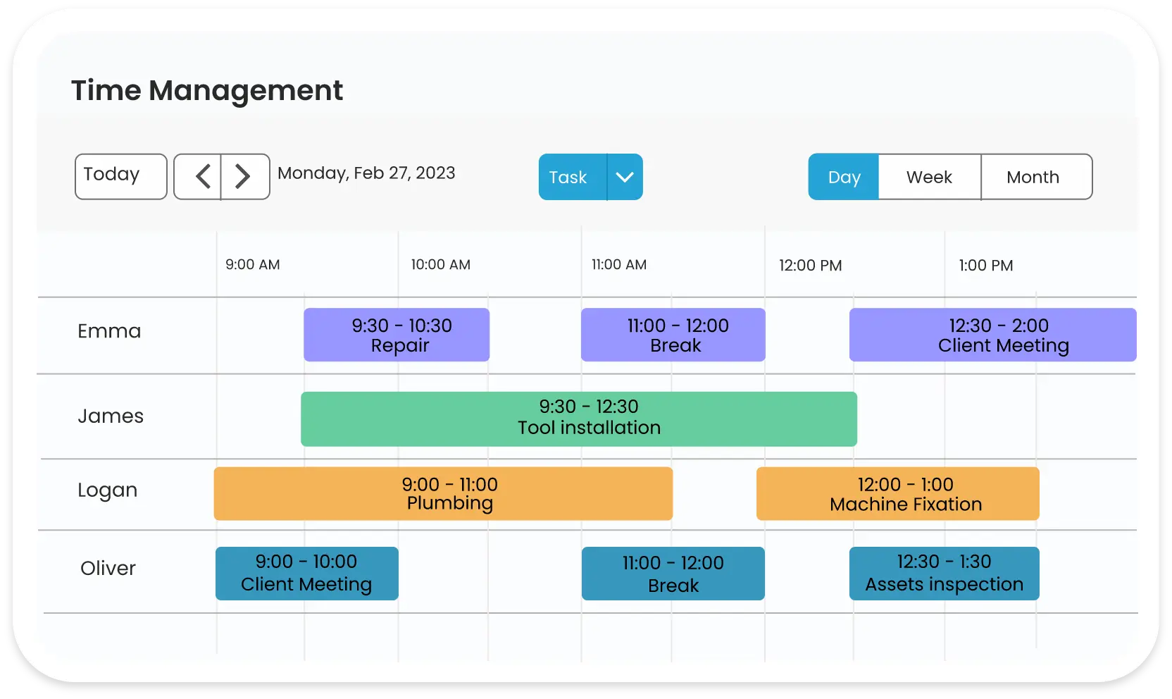This screenshot has height=699, width=1172.
Task: Click the Task button
Action: tap(568, 177)
